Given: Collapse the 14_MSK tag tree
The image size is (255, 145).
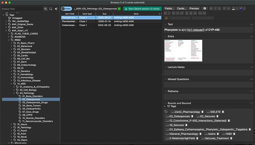Looking at the screenshot, I should pos(11,84).
